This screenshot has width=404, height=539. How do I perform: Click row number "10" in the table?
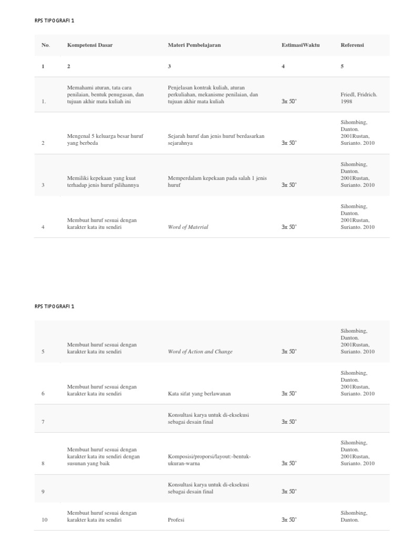[x=45, y=520]
